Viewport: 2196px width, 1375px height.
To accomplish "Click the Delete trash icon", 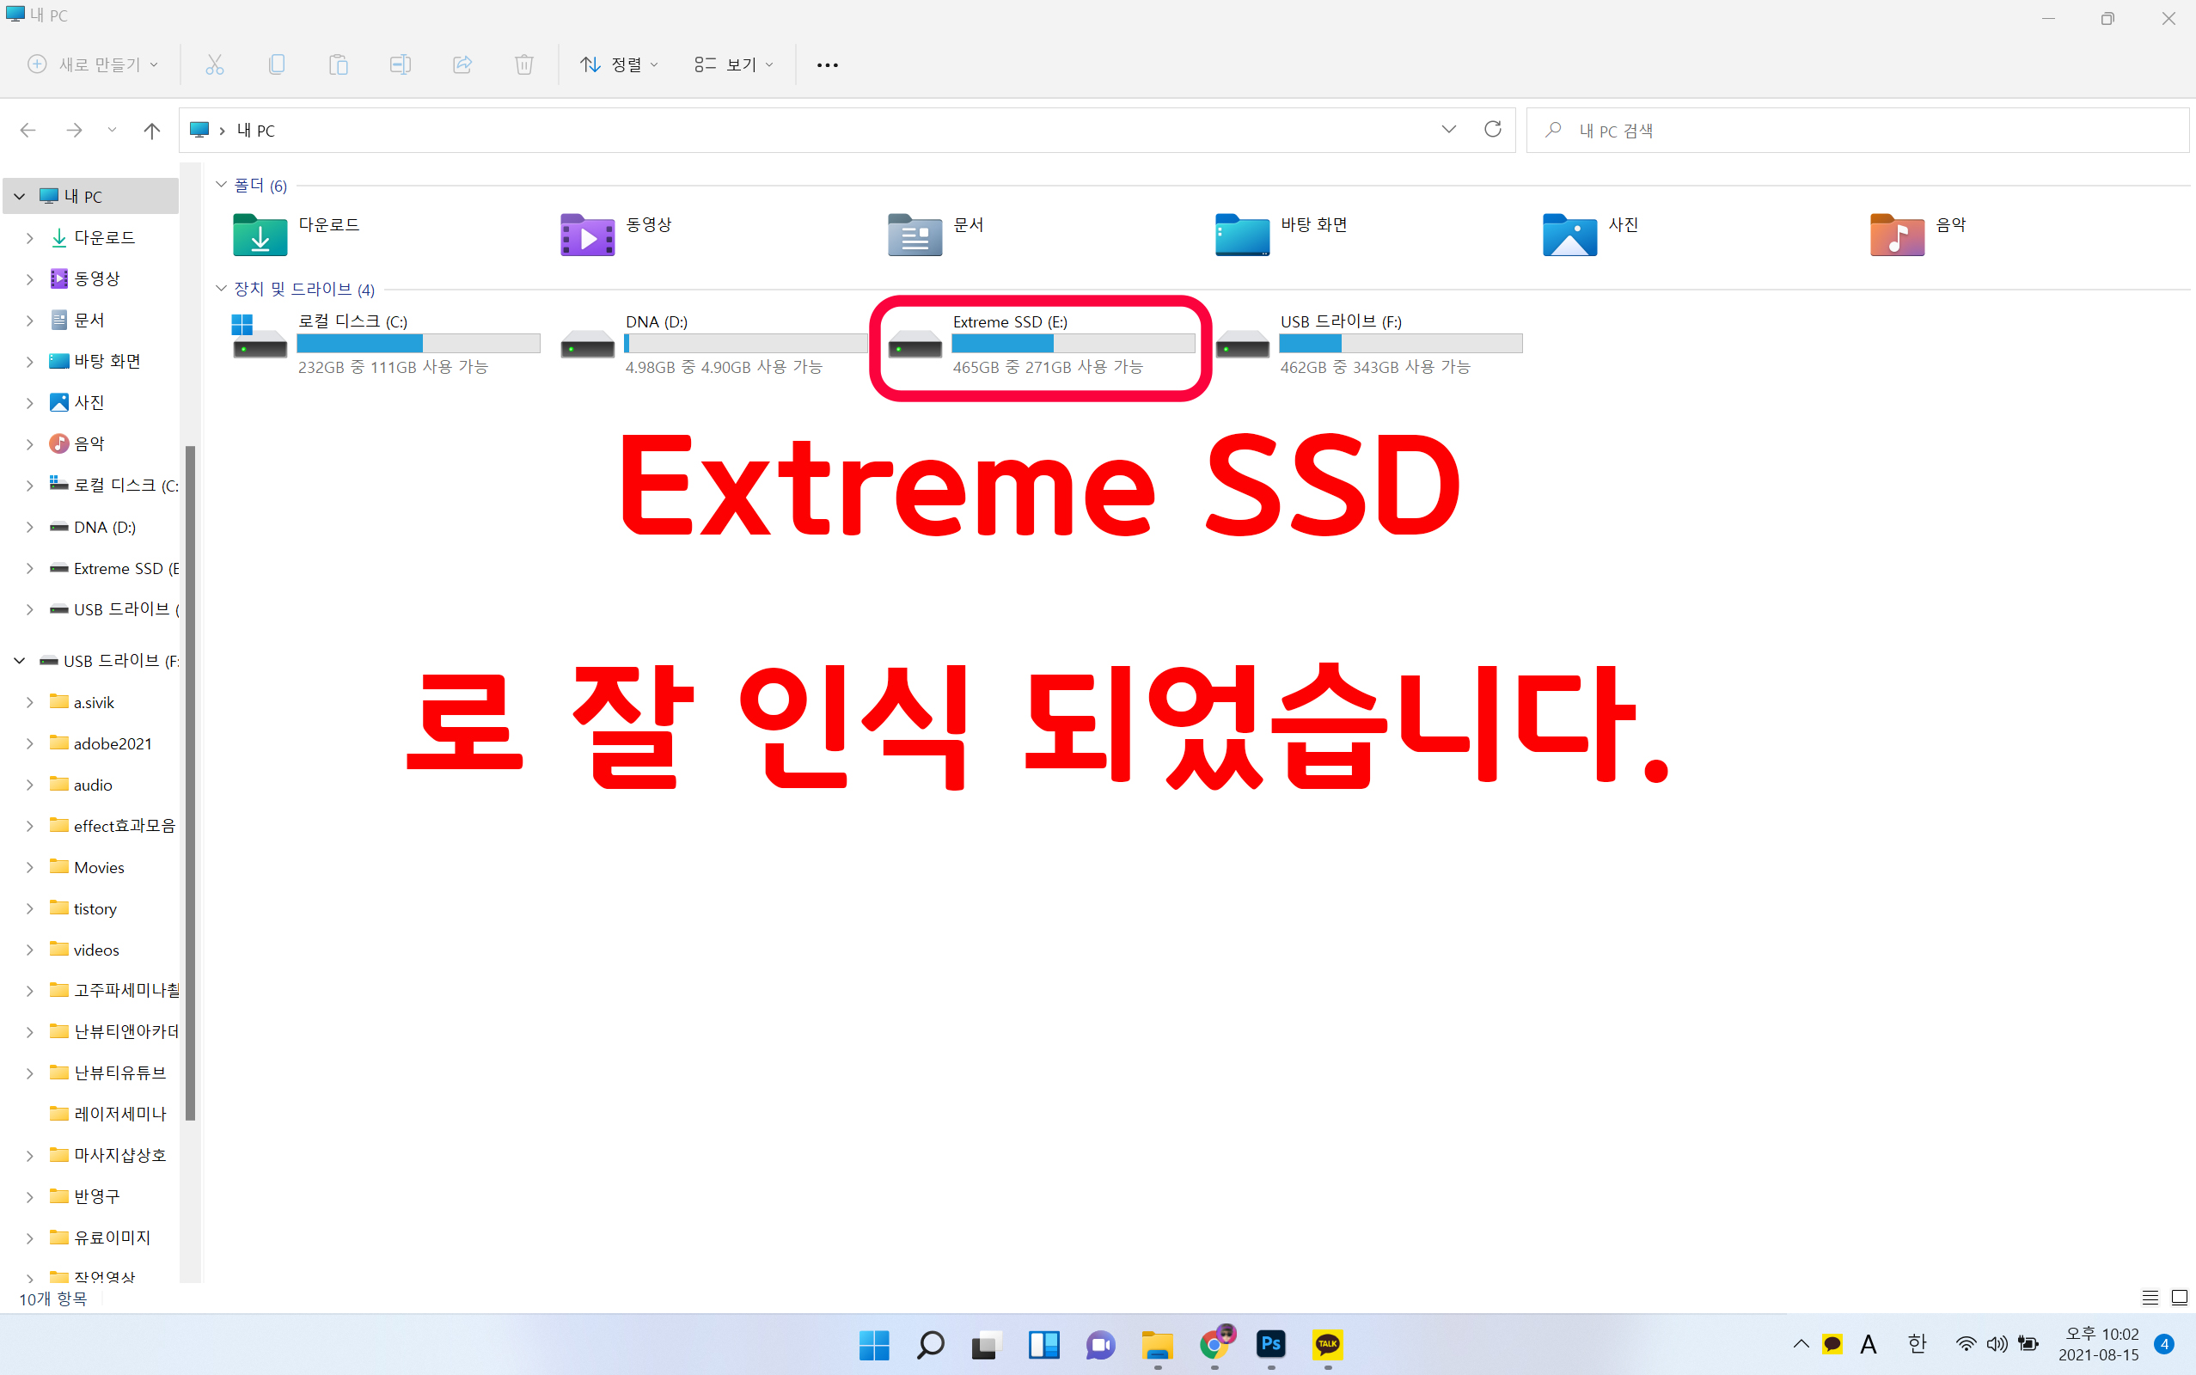I will click(523, 64).
